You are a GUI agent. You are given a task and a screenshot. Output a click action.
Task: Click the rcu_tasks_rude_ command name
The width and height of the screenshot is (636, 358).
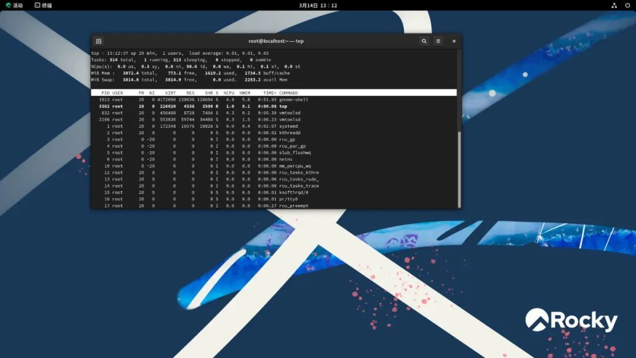pos(299,179)
